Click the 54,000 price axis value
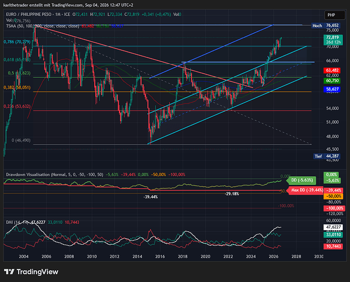This screenshot has height=282, width=350. pos(332,108)
